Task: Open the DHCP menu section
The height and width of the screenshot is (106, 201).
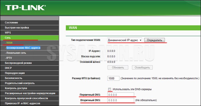Action: point(29,68)
